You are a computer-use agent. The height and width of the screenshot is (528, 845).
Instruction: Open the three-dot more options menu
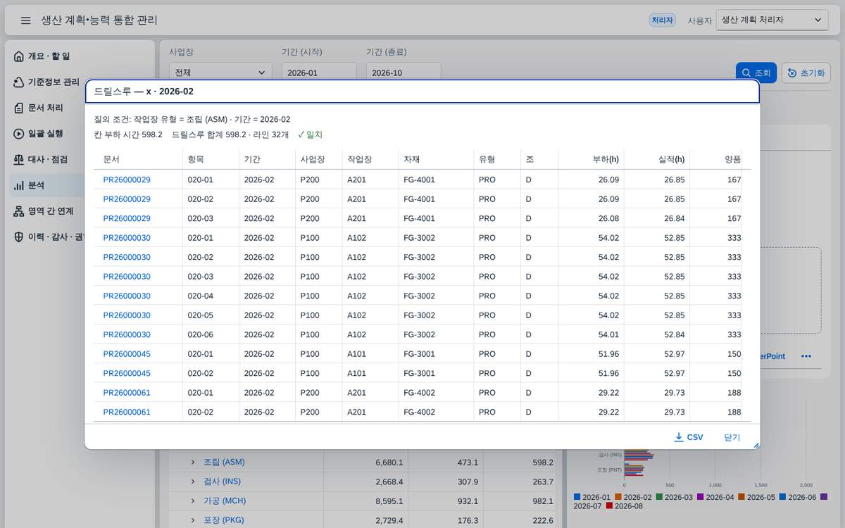point(806,356)
